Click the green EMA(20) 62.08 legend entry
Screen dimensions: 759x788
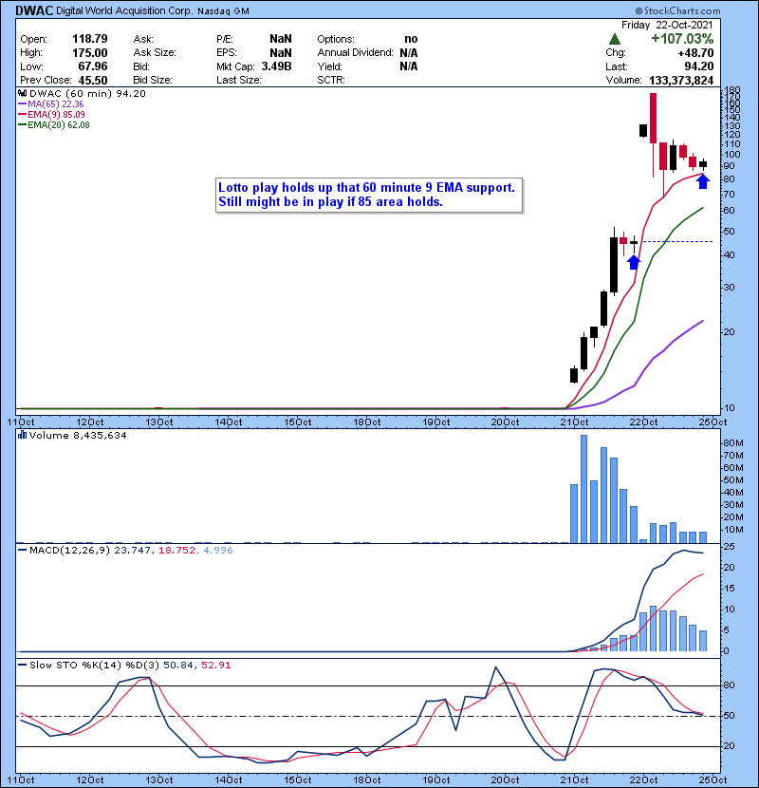(54, 125)
